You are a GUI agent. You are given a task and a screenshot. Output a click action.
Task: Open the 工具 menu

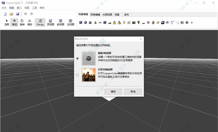point(35,8)
